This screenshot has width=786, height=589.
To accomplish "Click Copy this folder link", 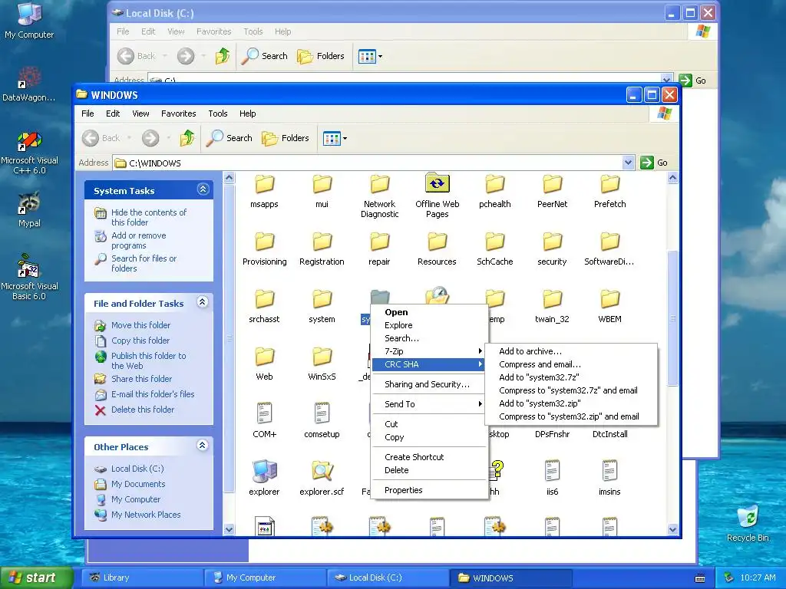I will click(x=140, y=341).
